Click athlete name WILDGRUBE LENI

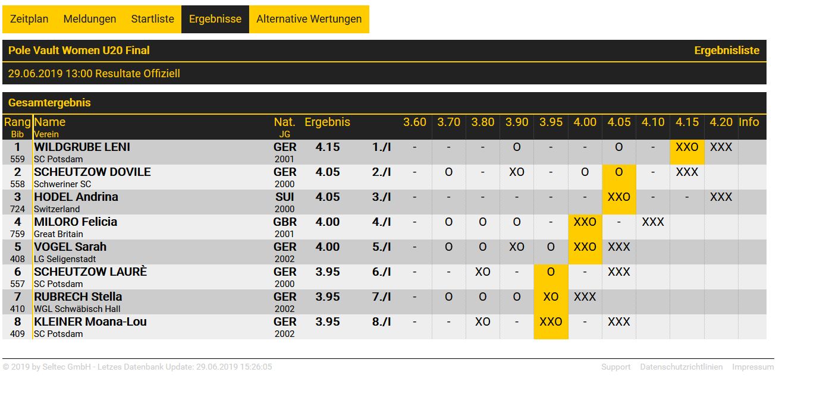[82, 147]
